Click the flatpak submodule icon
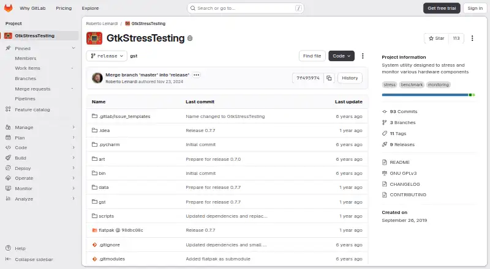 (x=94, y=230)
